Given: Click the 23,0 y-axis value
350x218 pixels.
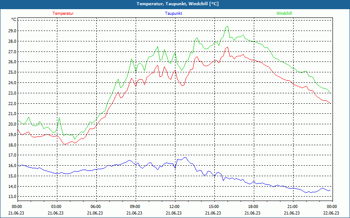Looking at the screenshot, I should click(x=13, y=93).
